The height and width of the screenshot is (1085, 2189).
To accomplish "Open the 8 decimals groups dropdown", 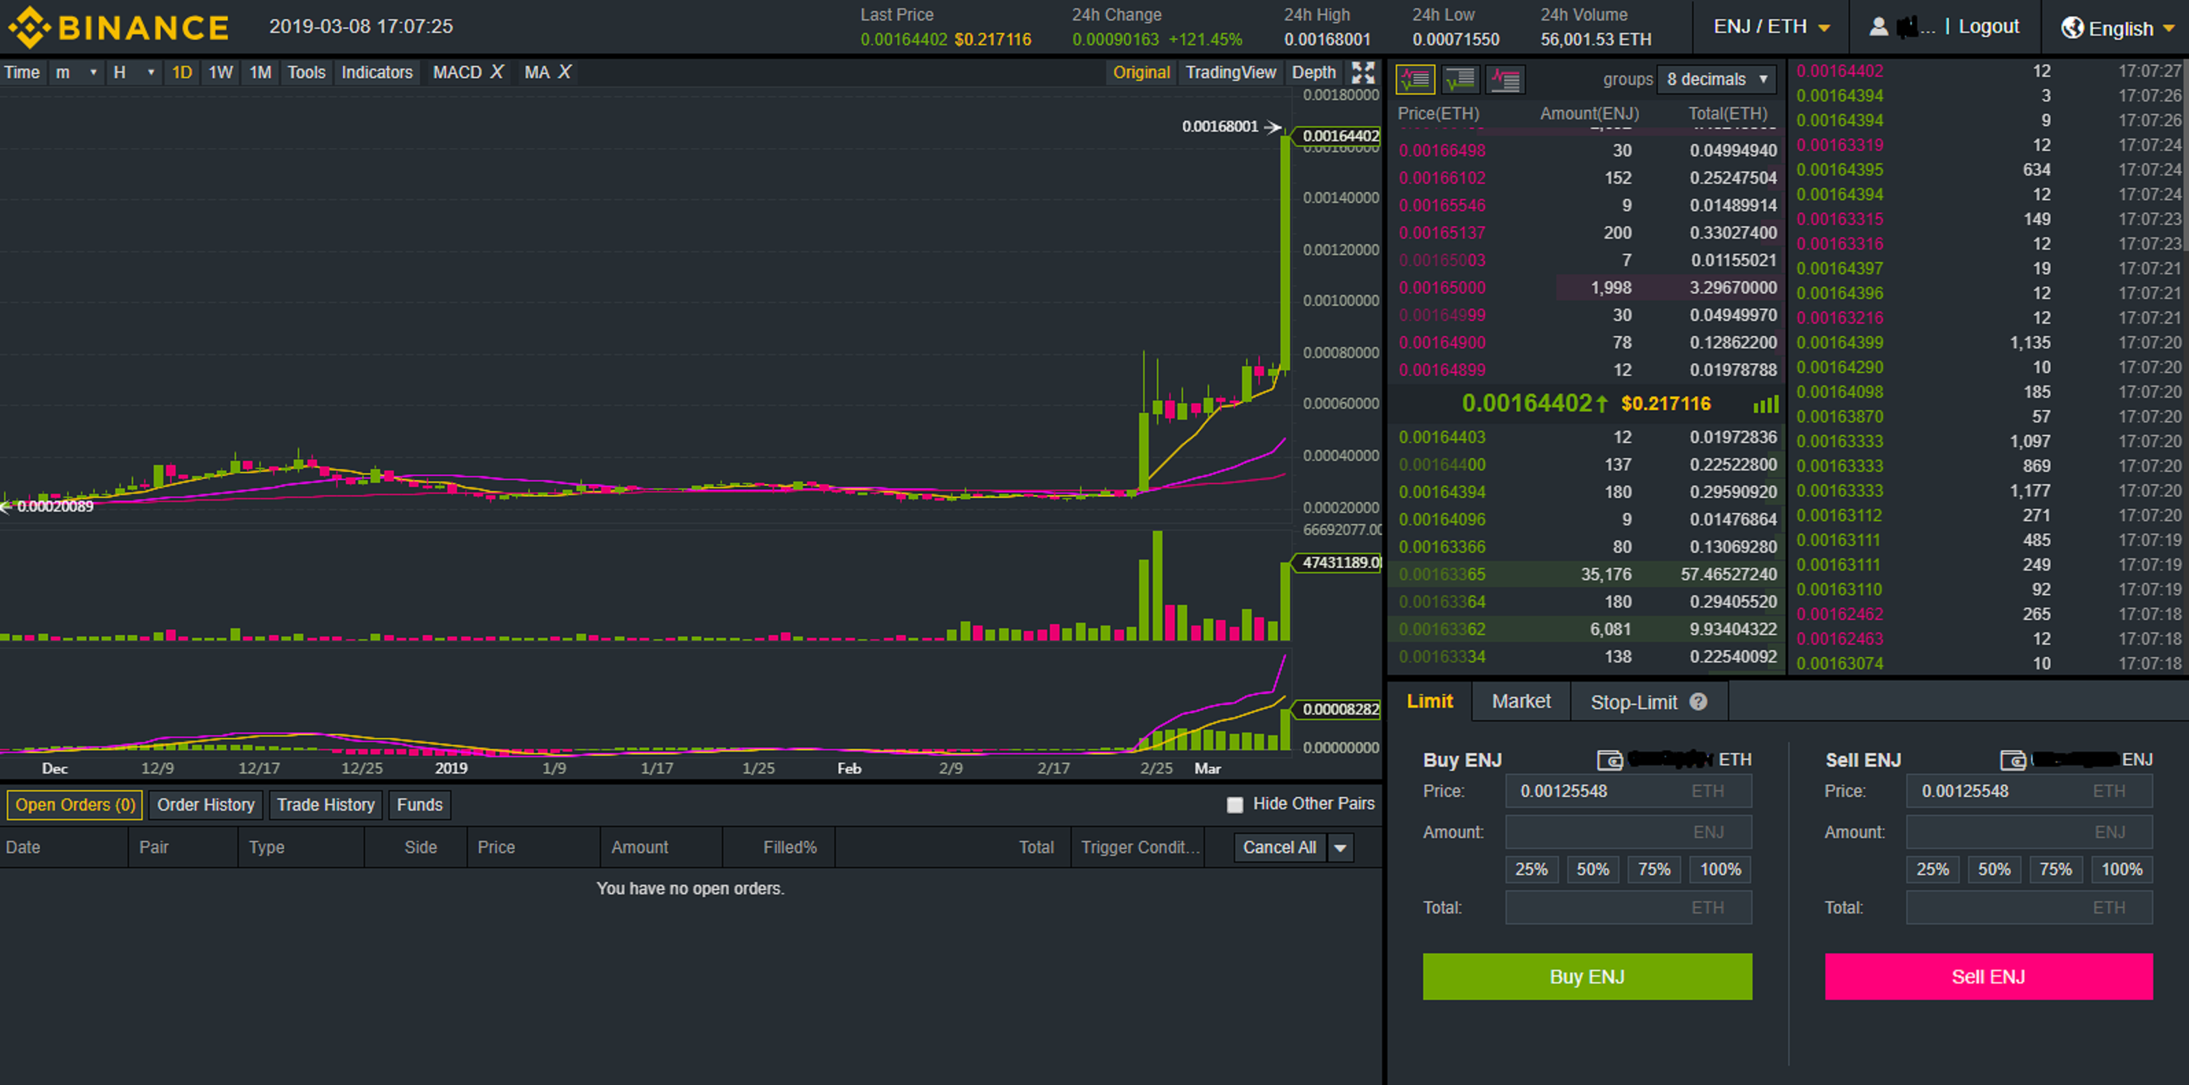I will pos(1716,80).
